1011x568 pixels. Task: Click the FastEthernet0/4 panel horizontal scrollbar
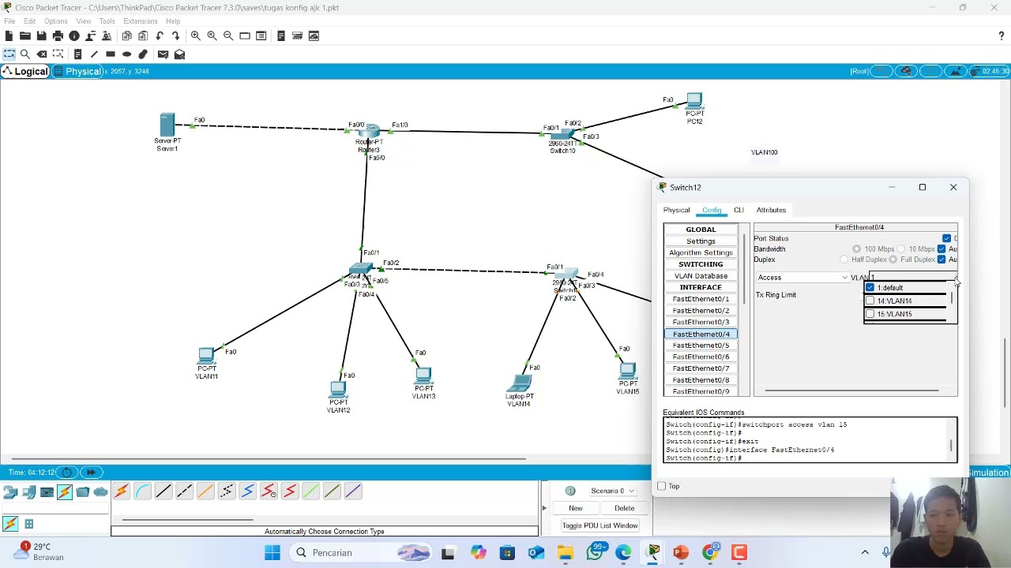coord(851,390)
